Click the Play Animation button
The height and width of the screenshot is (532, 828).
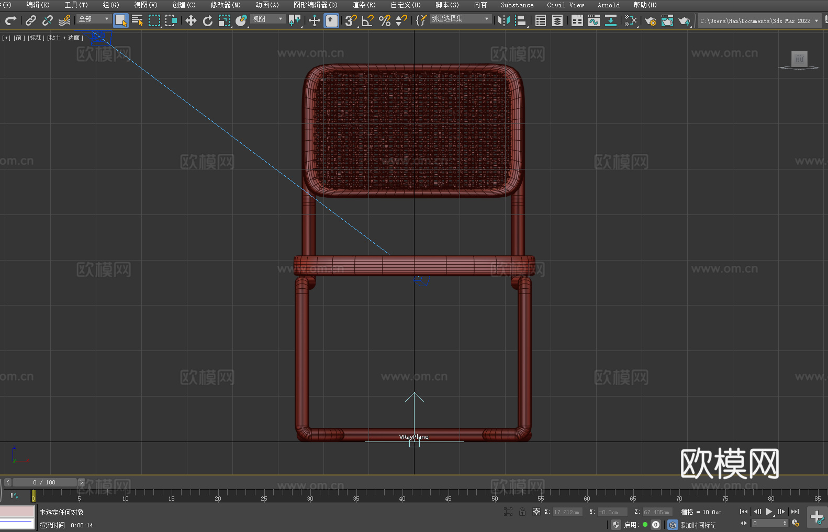pyautogui.click(x=769, y=512)
